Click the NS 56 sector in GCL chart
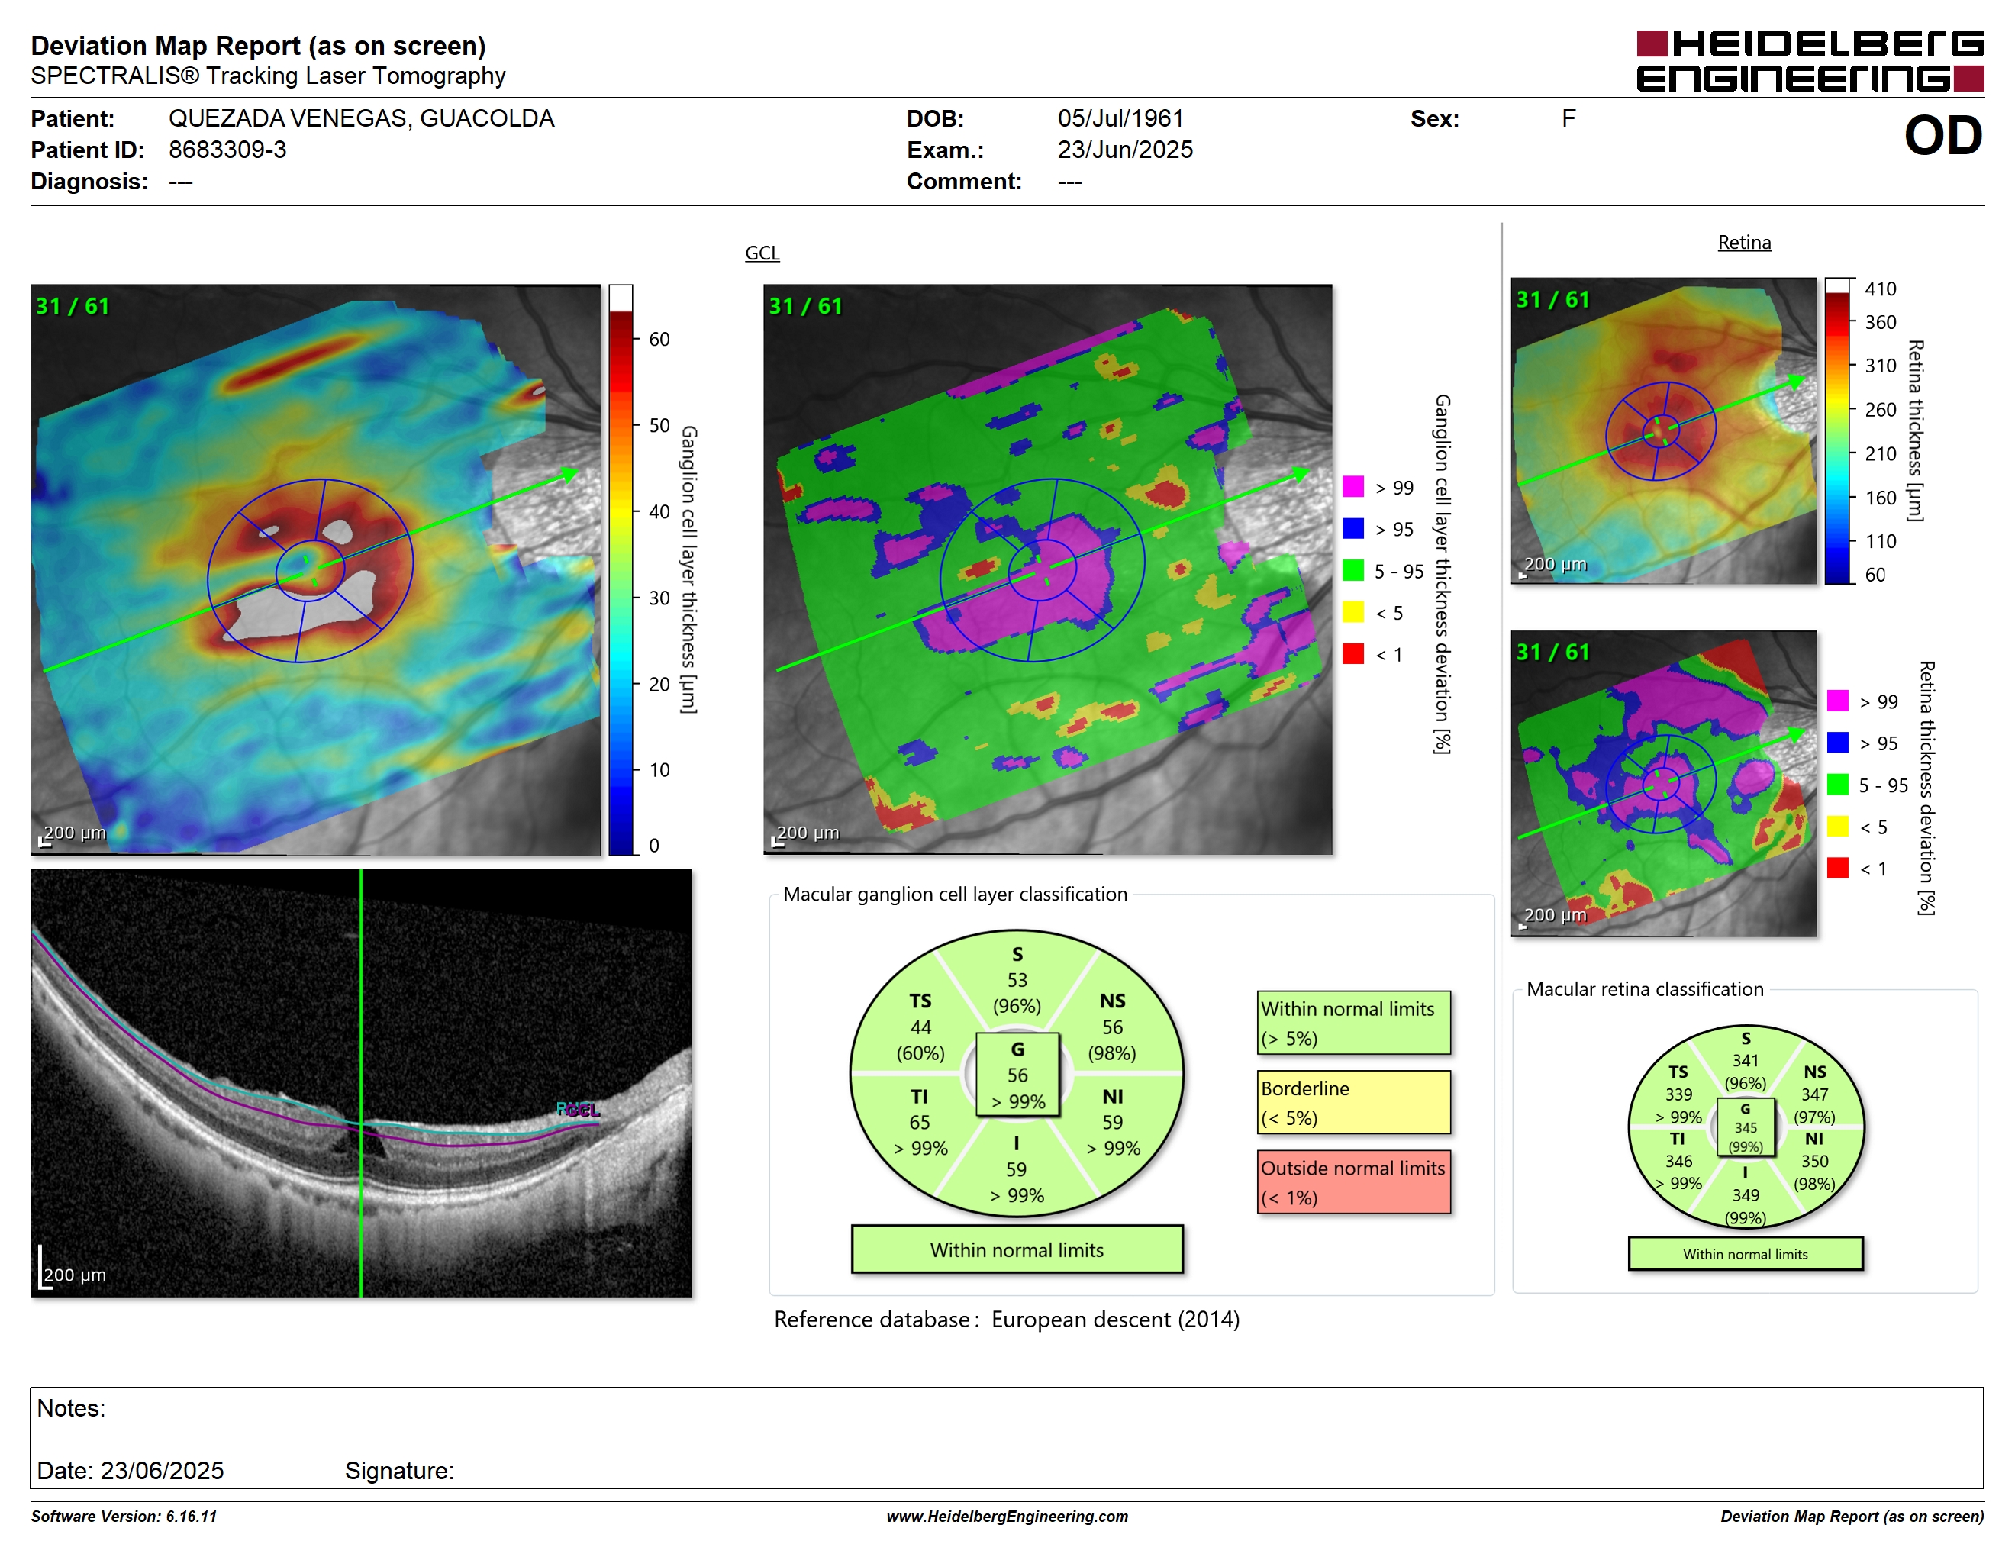Image resolution: width=2015 pixels, height=1557 pixels. pos(1113,1027)
